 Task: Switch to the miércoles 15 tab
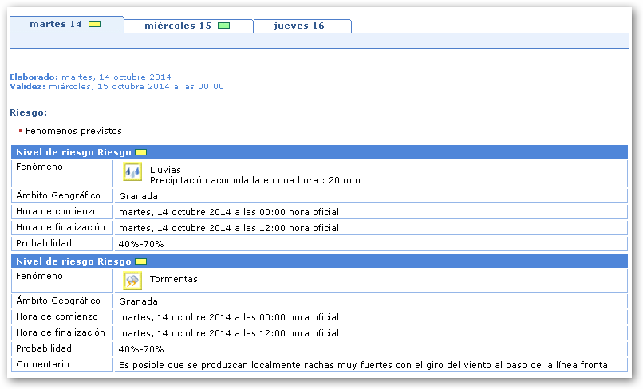178,26
